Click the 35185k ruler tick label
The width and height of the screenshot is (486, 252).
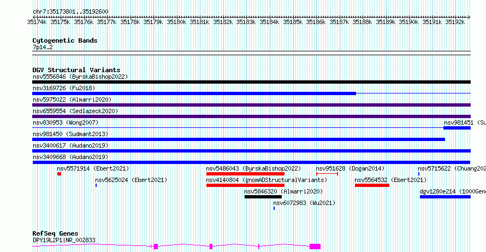click(x=292, y=22)
